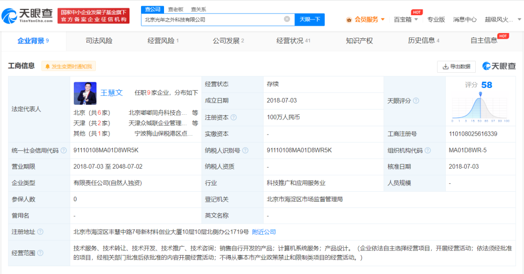Open the 附近公司 link

(264, 232)
